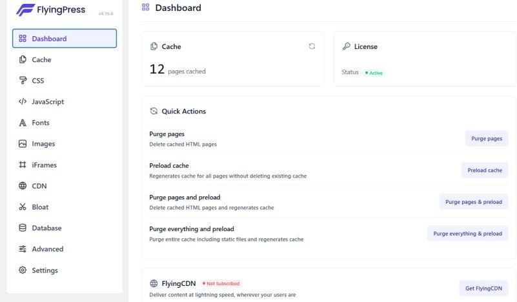The width and height of the screenshot is (517, 302).
Task: Click the 'Regenerates cache for all pages' description
Action: tap(228, 176)
